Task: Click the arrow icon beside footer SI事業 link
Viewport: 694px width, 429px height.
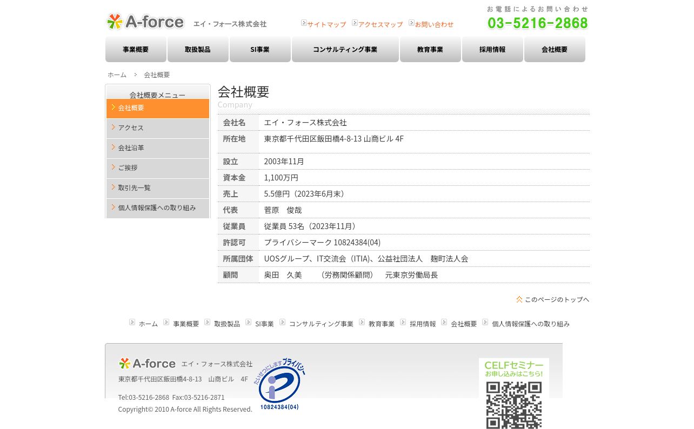Action: 249,322
